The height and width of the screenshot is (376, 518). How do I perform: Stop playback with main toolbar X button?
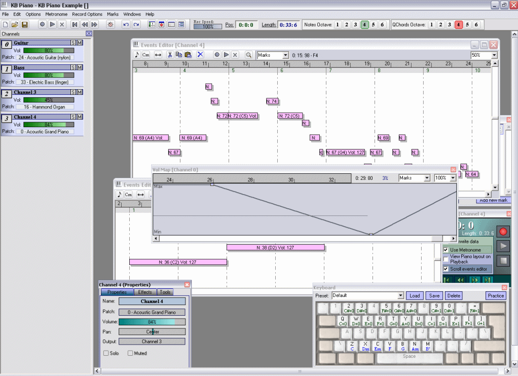pyautogui.click(x=62, y=24)
